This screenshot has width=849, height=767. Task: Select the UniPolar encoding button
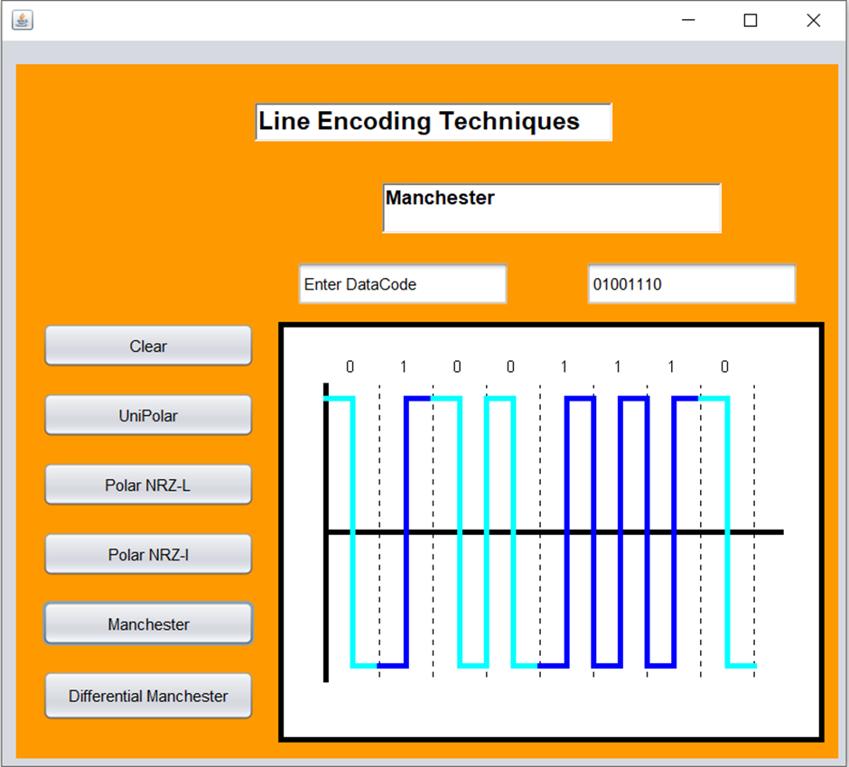click(147, 415)
